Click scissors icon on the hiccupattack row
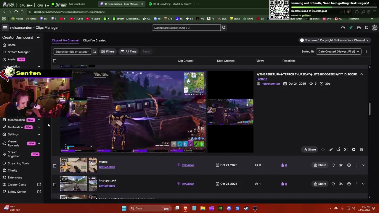This screenshot has width=379, height=213. [341, 184]
